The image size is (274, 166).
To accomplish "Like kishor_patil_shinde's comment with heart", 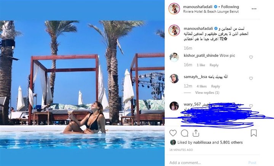I will click(x=251, y=57).
